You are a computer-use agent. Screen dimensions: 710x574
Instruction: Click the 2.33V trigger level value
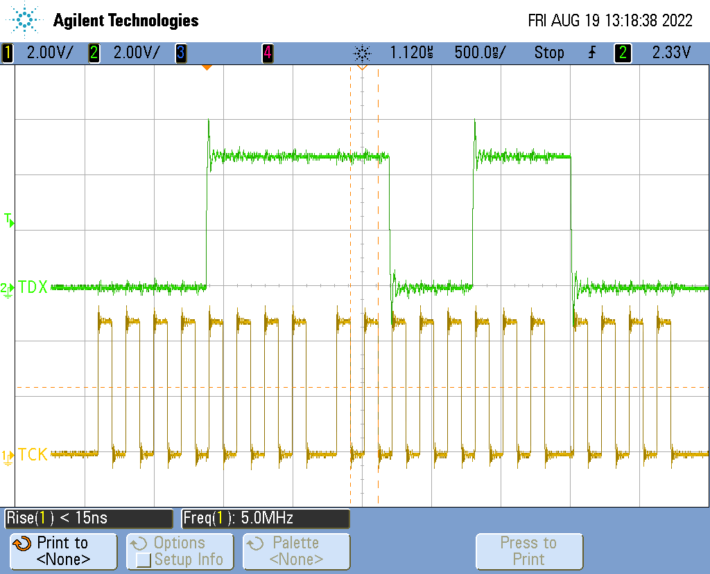[671, 53]
